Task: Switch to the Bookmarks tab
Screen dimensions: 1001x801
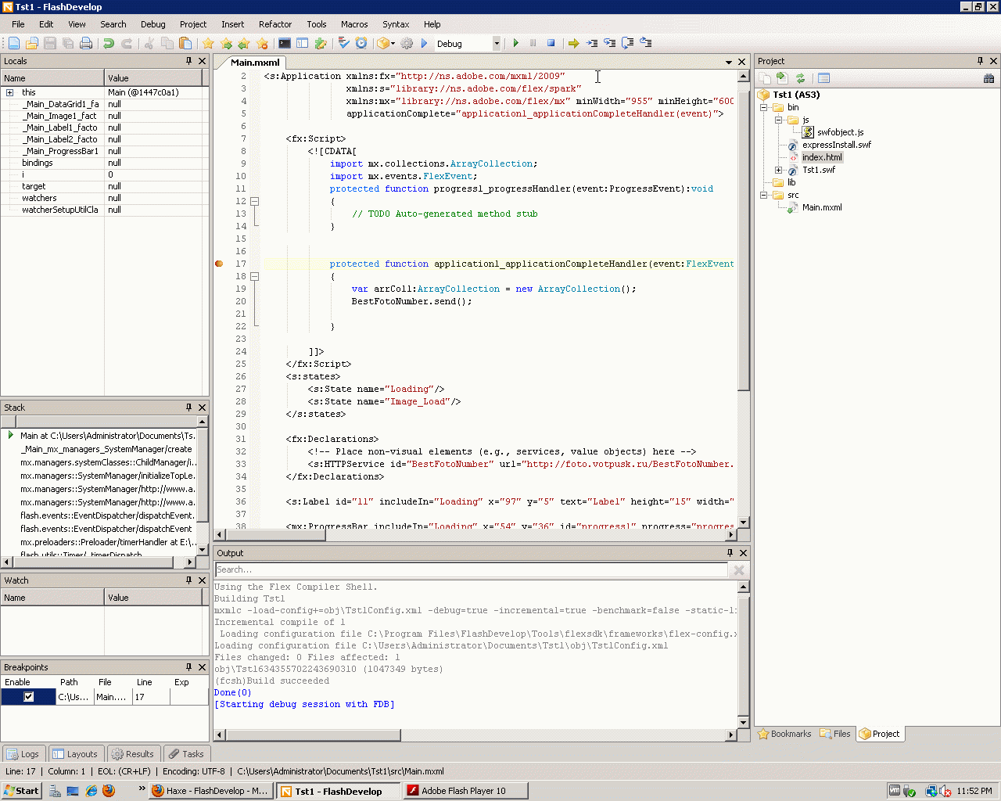Action: [784, 734]
